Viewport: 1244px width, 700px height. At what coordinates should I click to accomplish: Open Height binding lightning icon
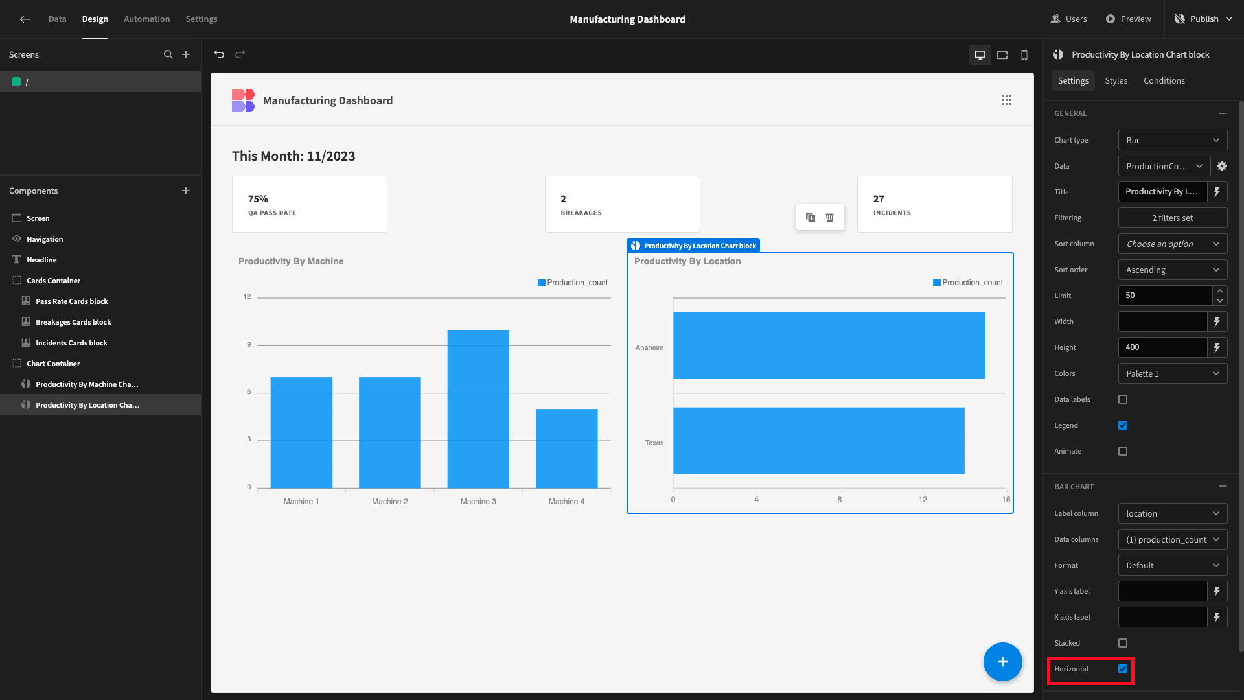point(1217,347)
